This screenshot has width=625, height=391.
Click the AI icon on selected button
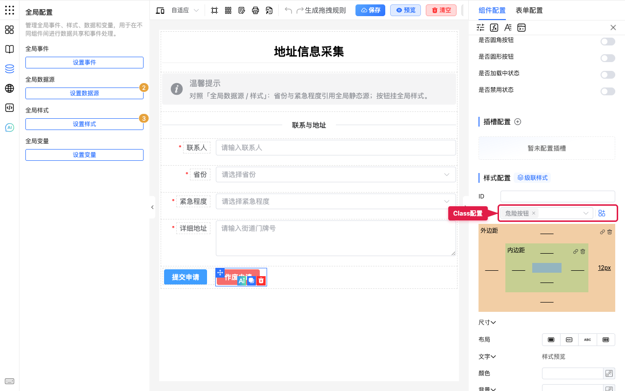tap(241, 281)
